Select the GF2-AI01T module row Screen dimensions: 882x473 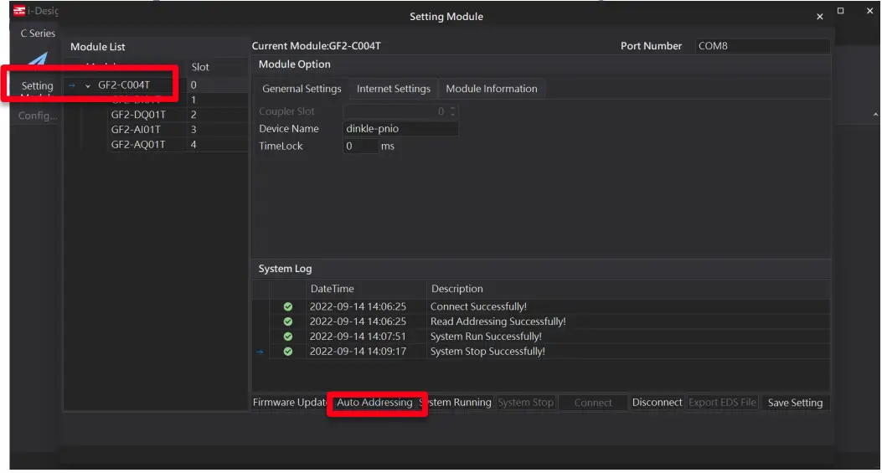[x=136, y=130]
